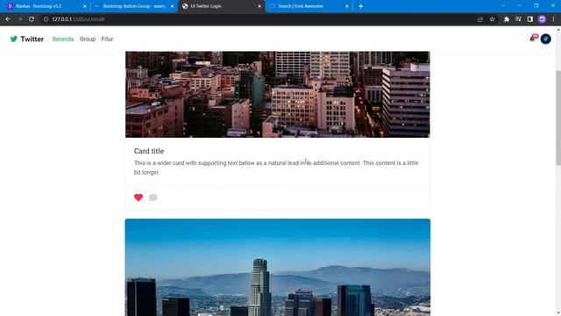Go back in browser history

(8, 19)
